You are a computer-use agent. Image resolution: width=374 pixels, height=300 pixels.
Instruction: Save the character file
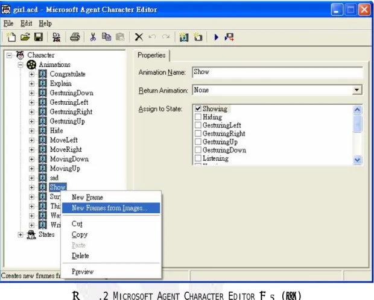[39, 37]
